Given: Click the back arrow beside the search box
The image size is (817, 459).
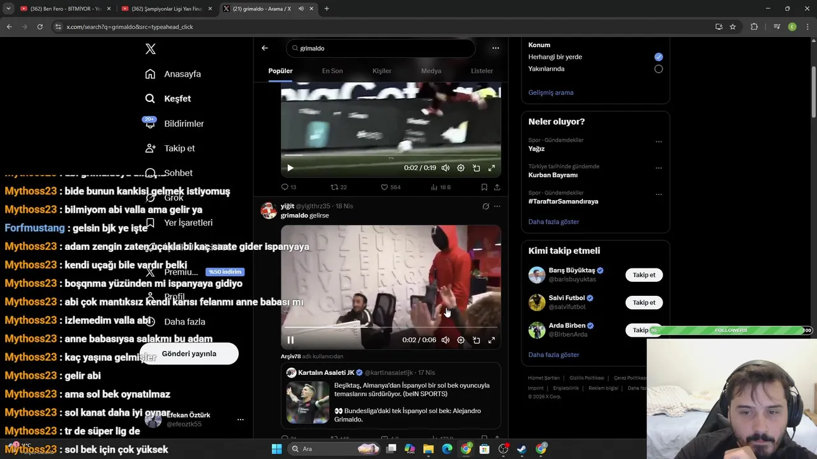Looking at the screenshot, I should click(x=265, y=48).
